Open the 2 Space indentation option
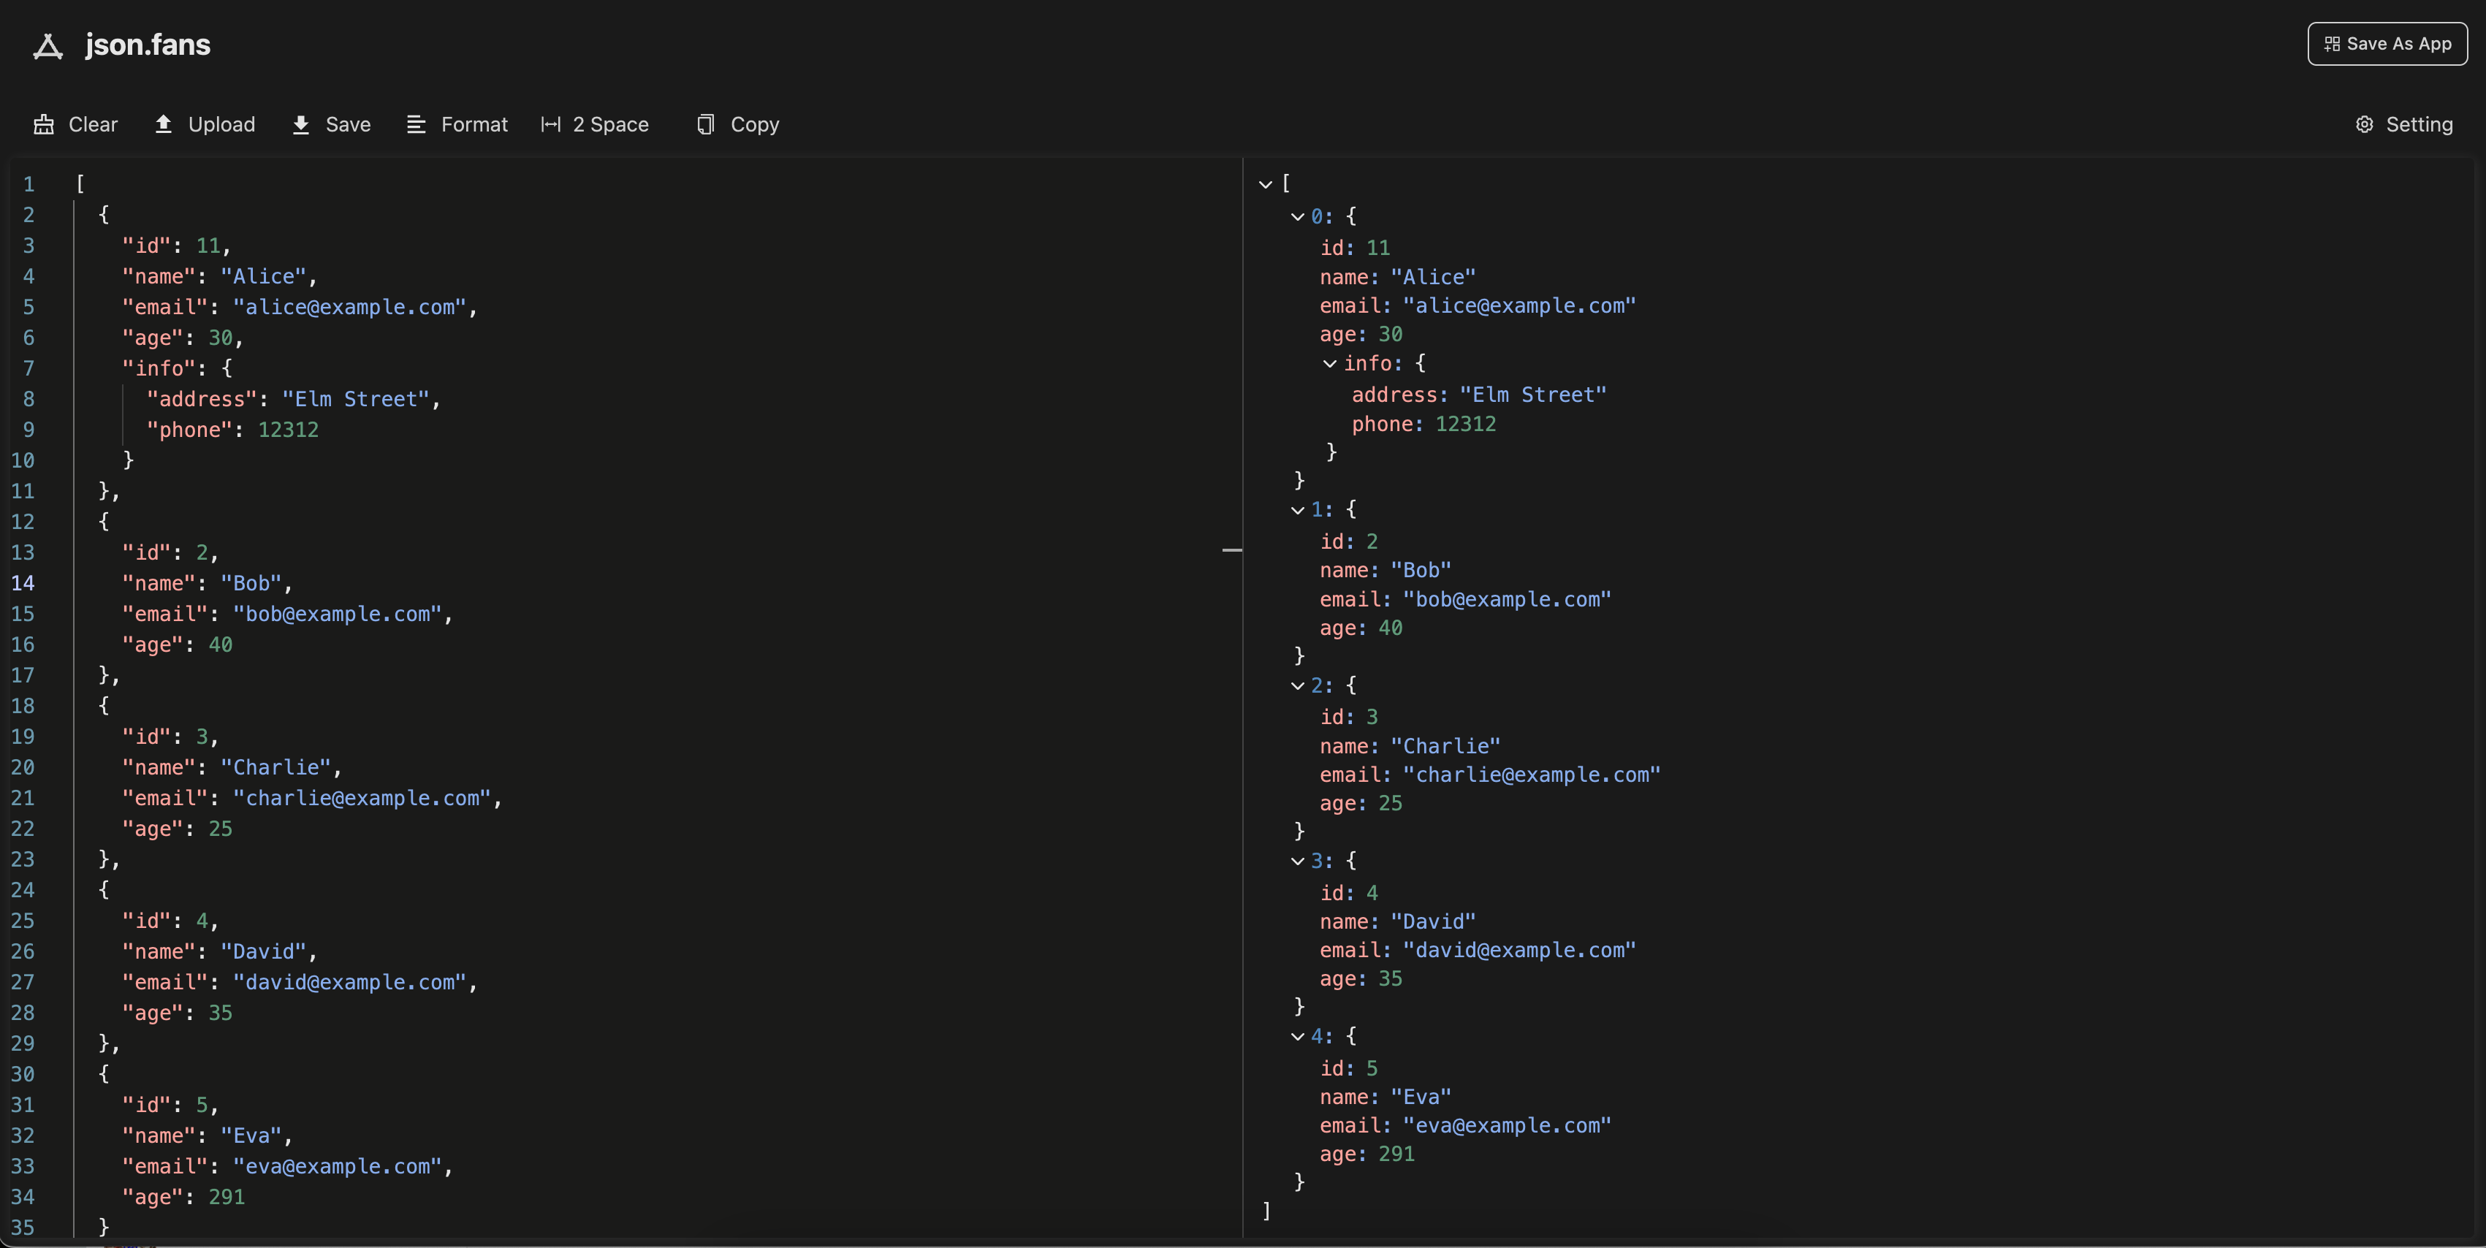The image size is (2486, 1248). tap(595, 124)
